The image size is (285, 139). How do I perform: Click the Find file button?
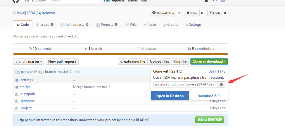pyautogui.click(x=180, y=61)
